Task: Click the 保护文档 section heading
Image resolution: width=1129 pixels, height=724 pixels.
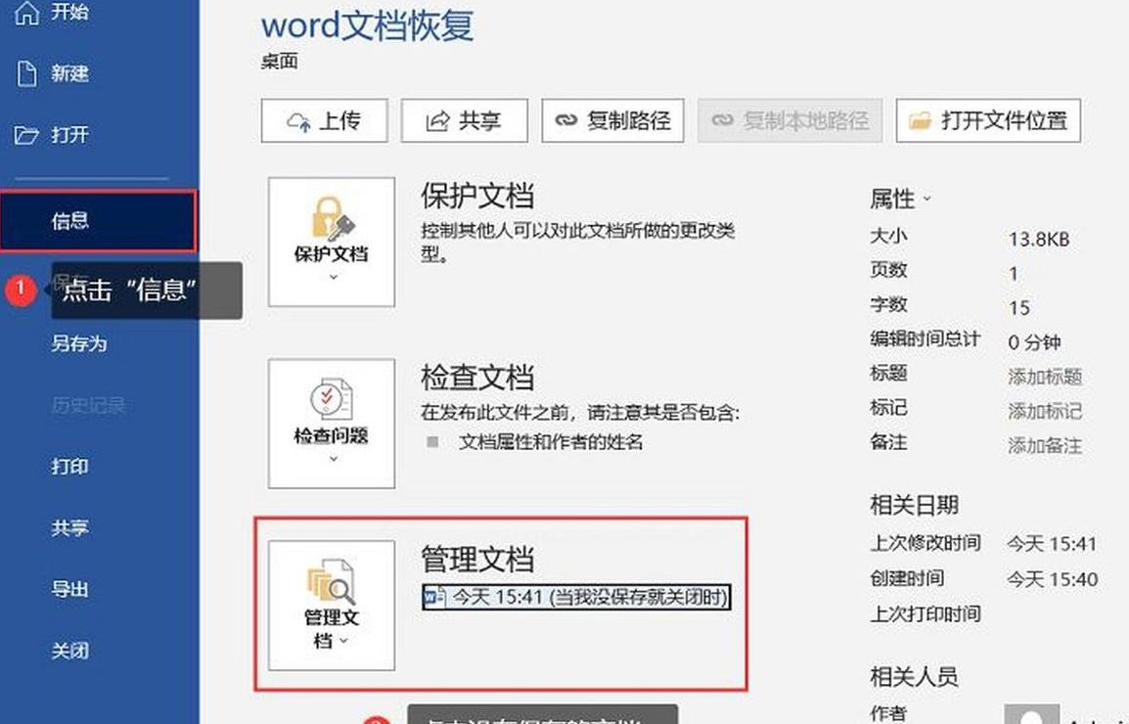Action: point(477,196)
